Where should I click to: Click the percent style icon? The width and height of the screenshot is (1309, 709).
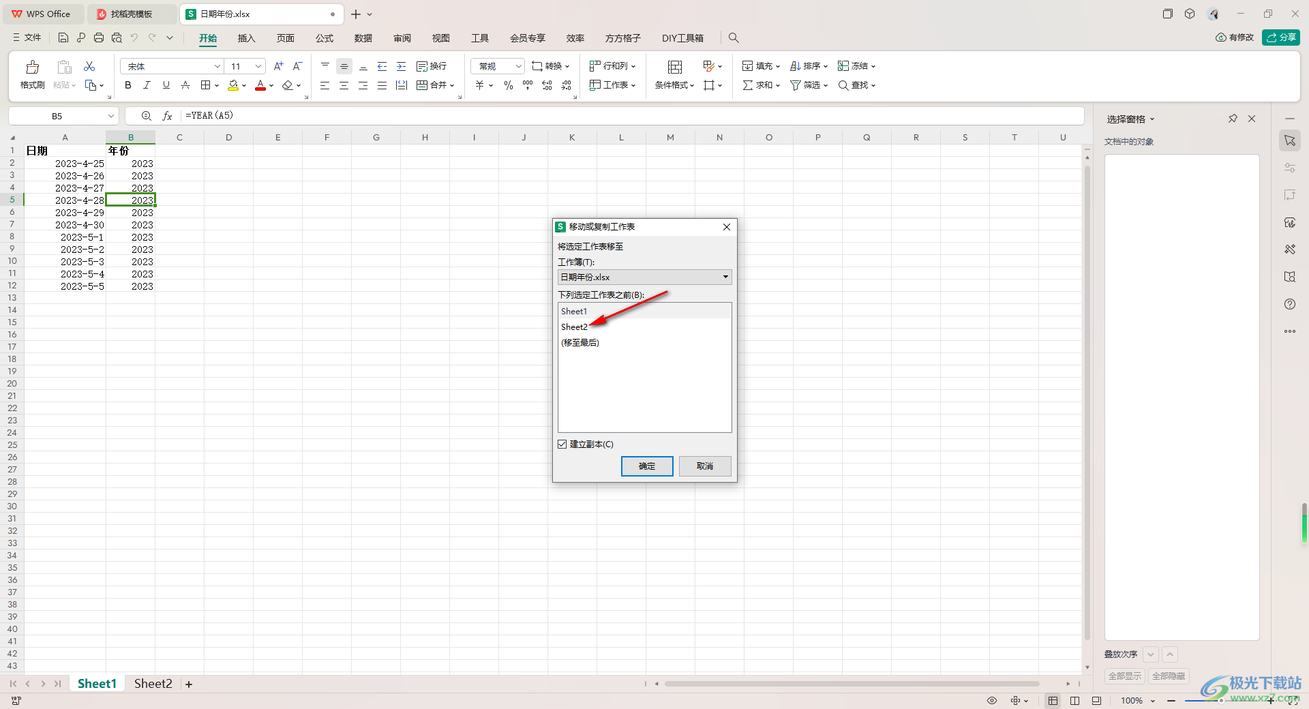pyautogui.click(x=509, y=85)
